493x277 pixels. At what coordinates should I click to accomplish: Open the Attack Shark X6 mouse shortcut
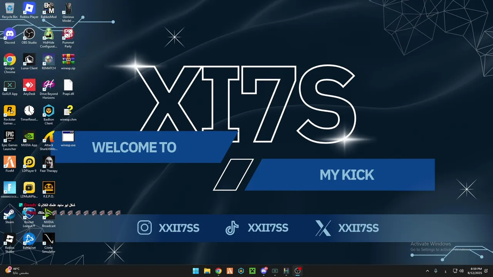point(49,141)
